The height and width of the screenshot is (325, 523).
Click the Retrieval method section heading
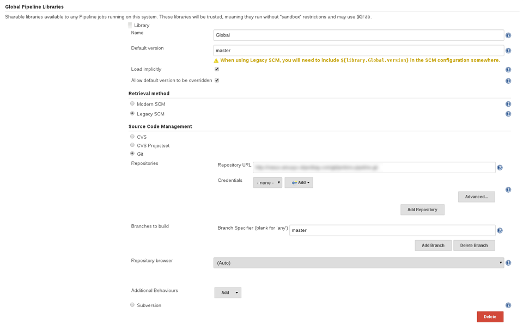pos(149,94)
